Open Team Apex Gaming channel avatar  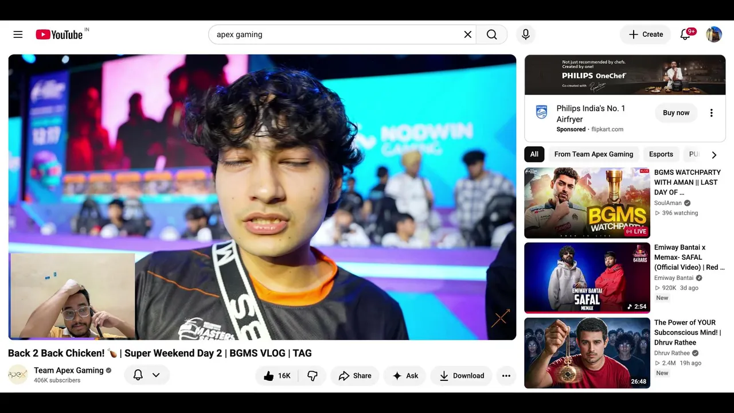tap(18, 375)
